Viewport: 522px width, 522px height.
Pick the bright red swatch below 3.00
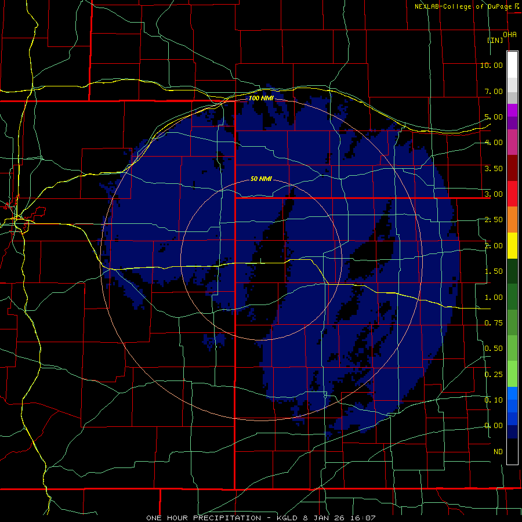512,194
